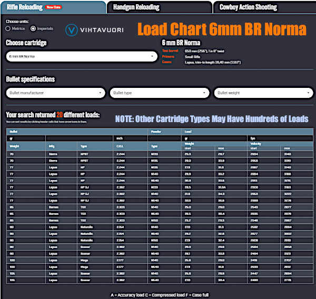Open the Rifle Reloading tab
Image resolution: width=316 pixels, height=299 pixels.
[x=53, y=7]
